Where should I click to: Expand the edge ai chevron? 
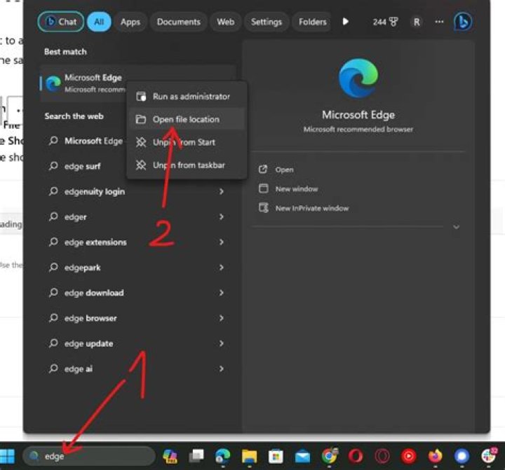tap(222, 368)
